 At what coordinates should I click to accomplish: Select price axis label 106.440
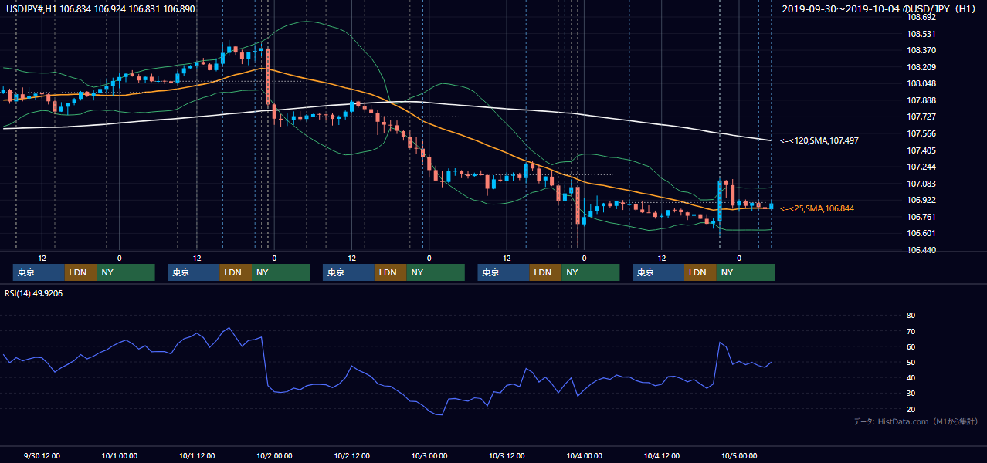[x=921, y=250]
